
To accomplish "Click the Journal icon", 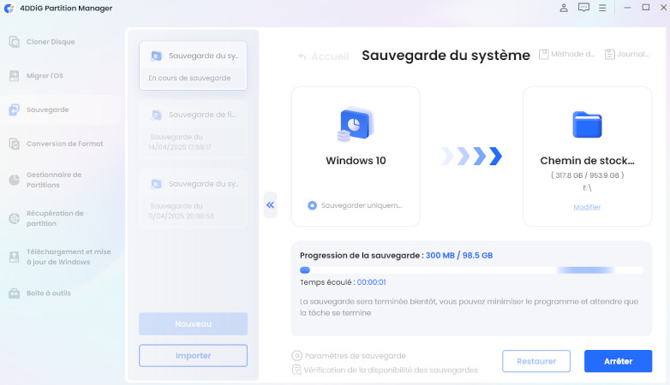I will (610, 54).
